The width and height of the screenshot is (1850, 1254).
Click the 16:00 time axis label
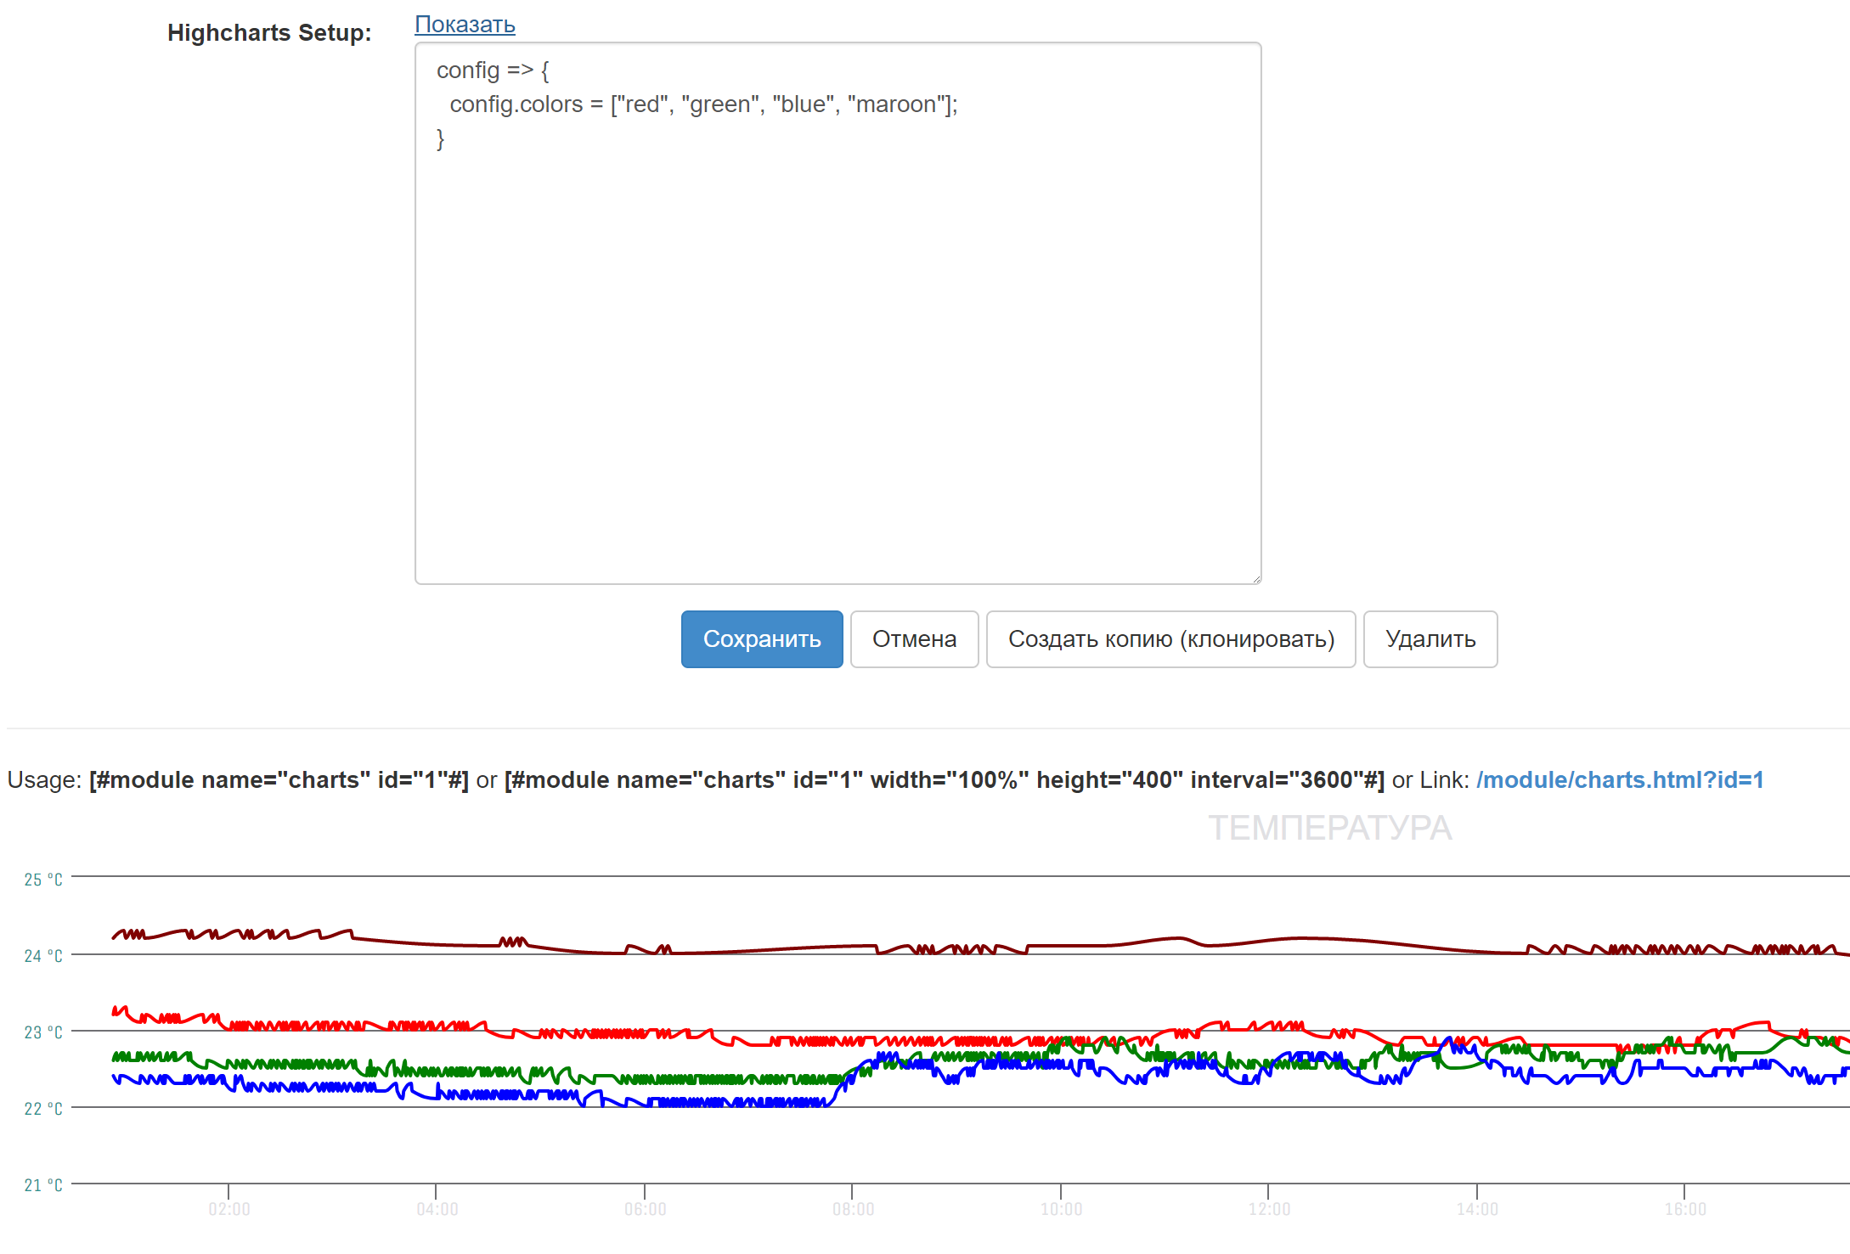[1684, 1209]
